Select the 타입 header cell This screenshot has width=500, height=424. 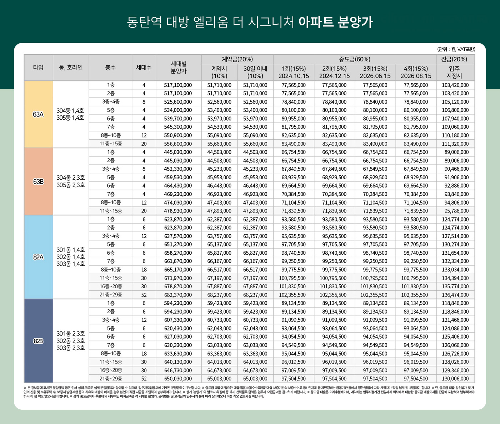click(x=38, y=68)
